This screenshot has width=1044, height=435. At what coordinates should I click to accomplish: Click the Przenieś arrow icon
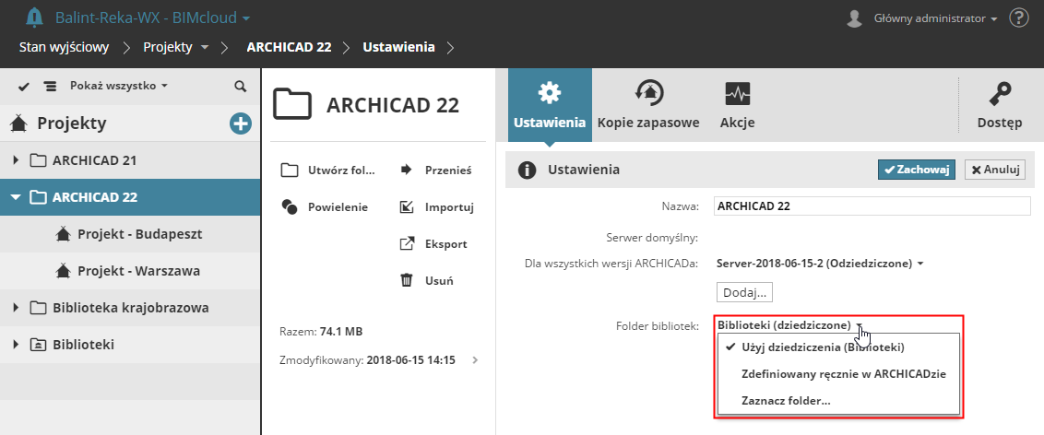point(406,170)
